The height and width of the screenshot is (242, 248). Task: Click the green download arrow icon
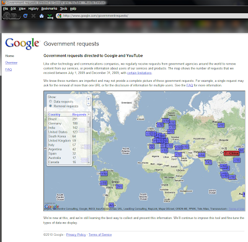(50, 16)
